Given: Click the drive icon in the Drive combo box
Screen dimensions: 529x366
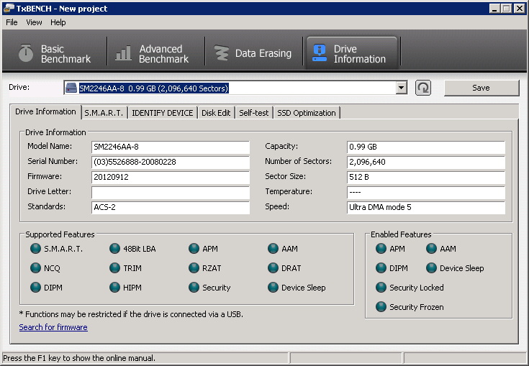Looking at the screenshot, I should (71, 88).
